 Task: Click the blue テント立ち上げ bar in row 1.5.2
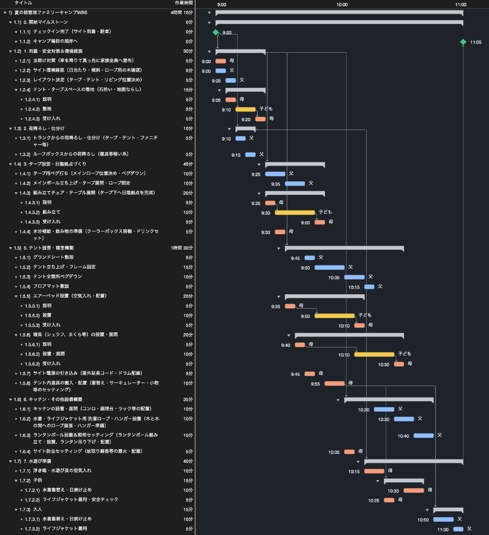(330, 267)
